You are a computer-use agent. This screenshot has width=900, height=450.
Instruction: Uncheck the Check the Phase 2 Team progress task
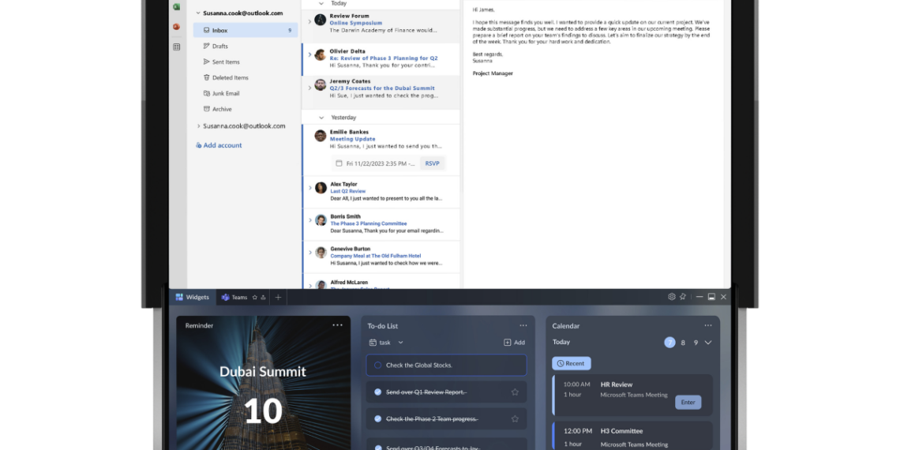pyautogui.click(x=377, y=418)
